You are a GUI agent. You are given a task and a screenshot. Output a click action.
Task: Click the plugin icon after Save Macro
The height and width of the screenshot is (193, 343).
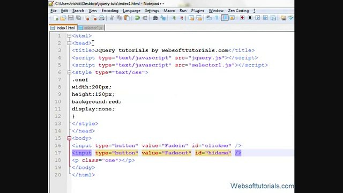tap(284, 18)
